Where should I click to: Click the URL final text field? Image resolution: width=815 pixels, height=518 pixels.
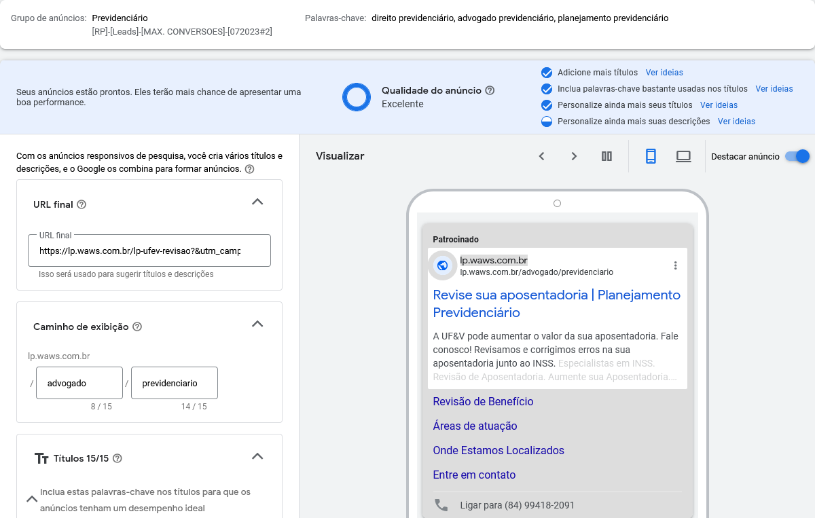(x=149, y=251)
